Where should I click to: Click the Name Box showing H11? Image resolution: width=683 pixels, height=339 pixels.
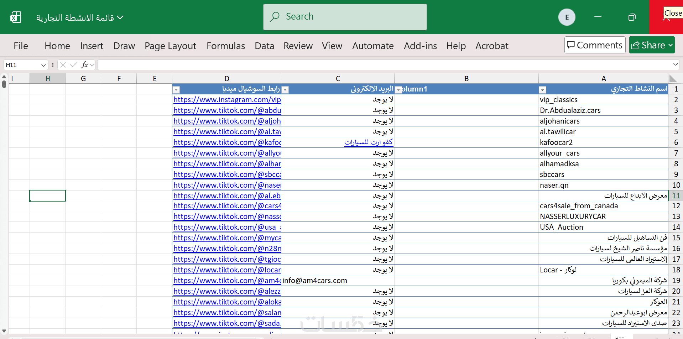click(22, 65)
